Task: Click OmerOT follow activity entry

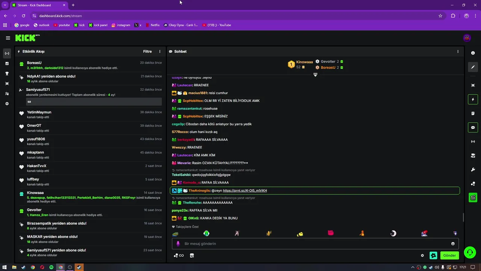Action: (x=90, y=128)
